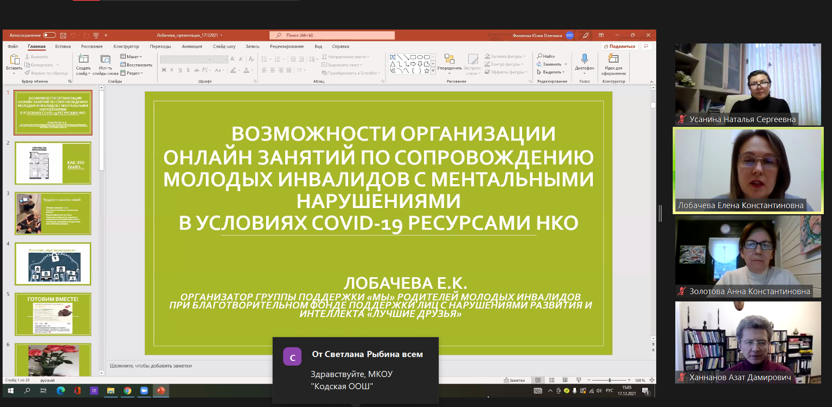This screenshot has width=832, height=407.
Task: Click the Создать слайд icon
Action: [x=83, y=59]
